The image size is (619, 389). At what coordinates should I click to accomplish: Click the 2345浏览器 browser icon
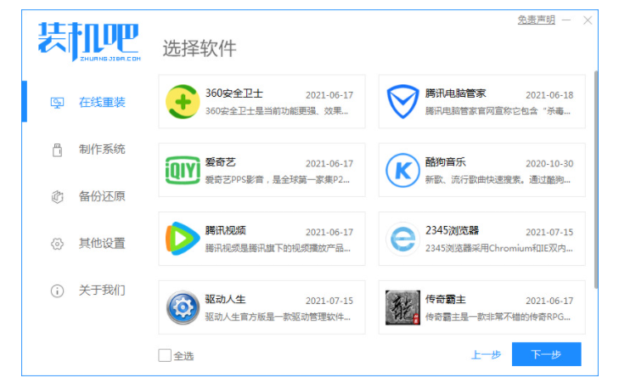(402, 240)
